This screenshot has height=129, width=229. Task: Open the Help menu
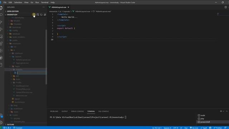click(53, 3)
